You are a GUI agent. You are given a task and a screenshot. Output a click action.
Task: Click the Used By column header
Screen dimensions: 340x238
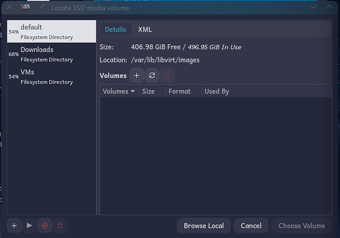[217, 91]
